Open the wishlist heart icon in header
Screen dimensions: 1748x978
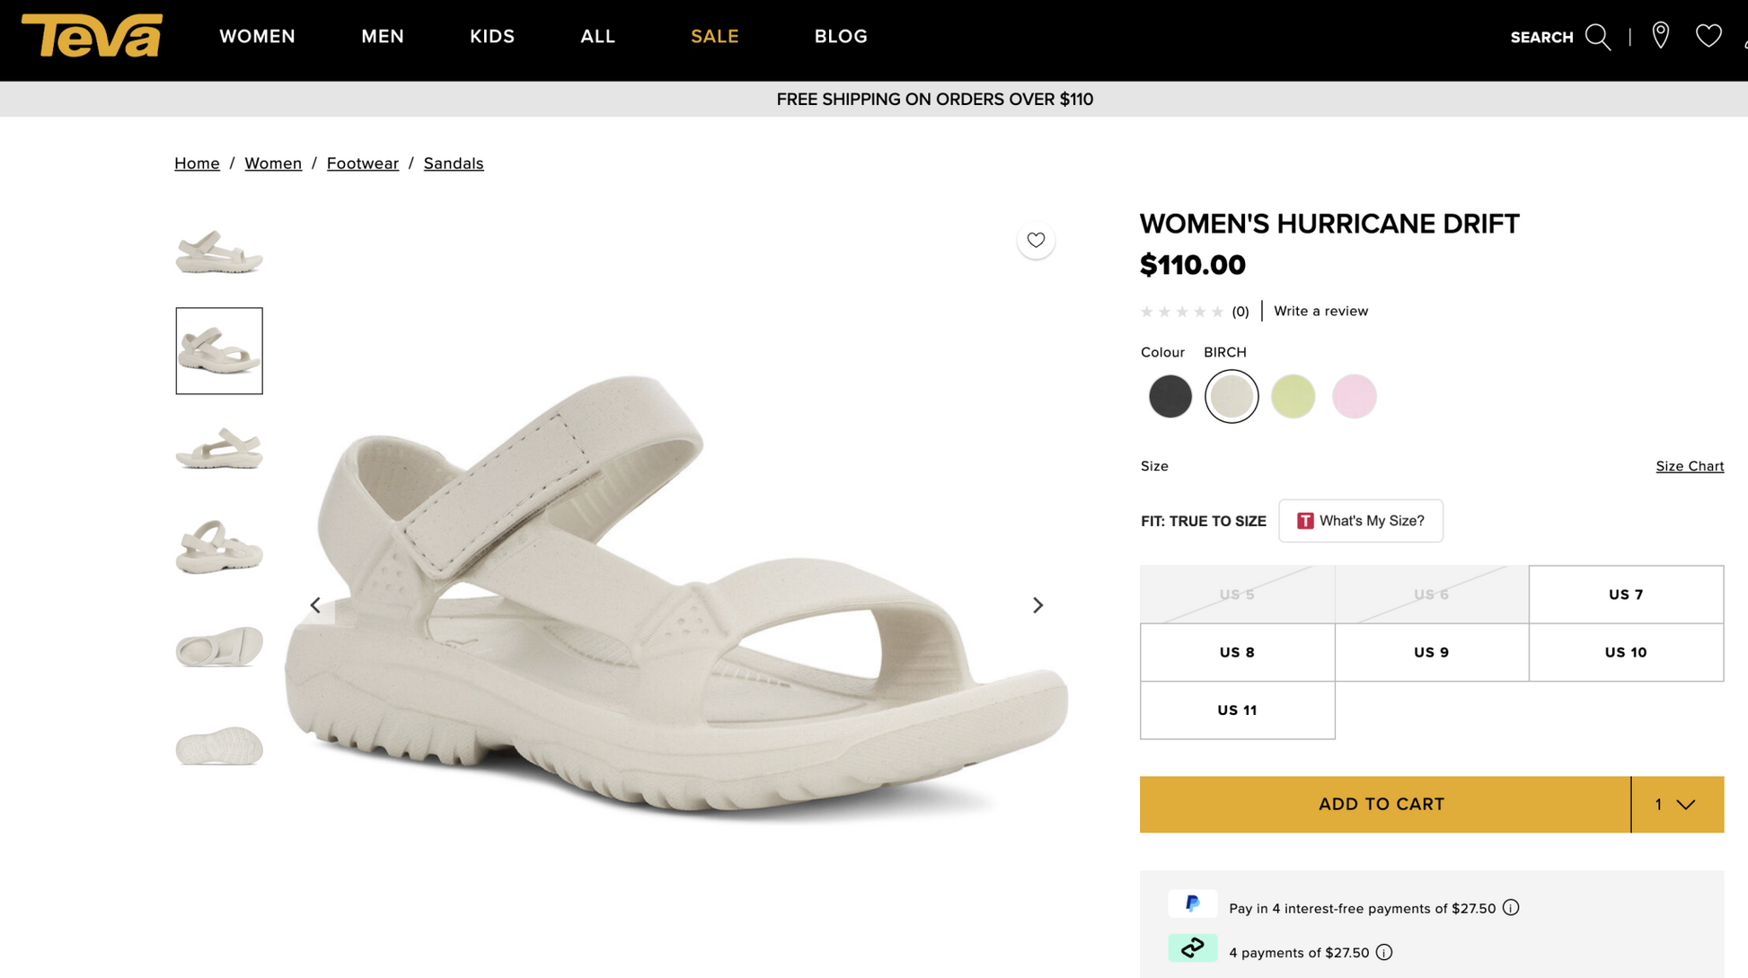[1708, 36]
